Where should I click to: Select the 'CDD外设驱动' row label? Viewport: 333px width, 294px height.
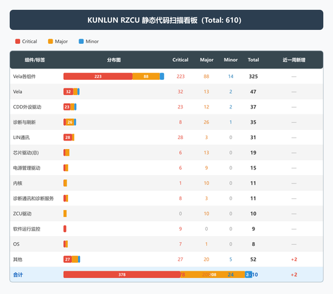coord(27,107)
